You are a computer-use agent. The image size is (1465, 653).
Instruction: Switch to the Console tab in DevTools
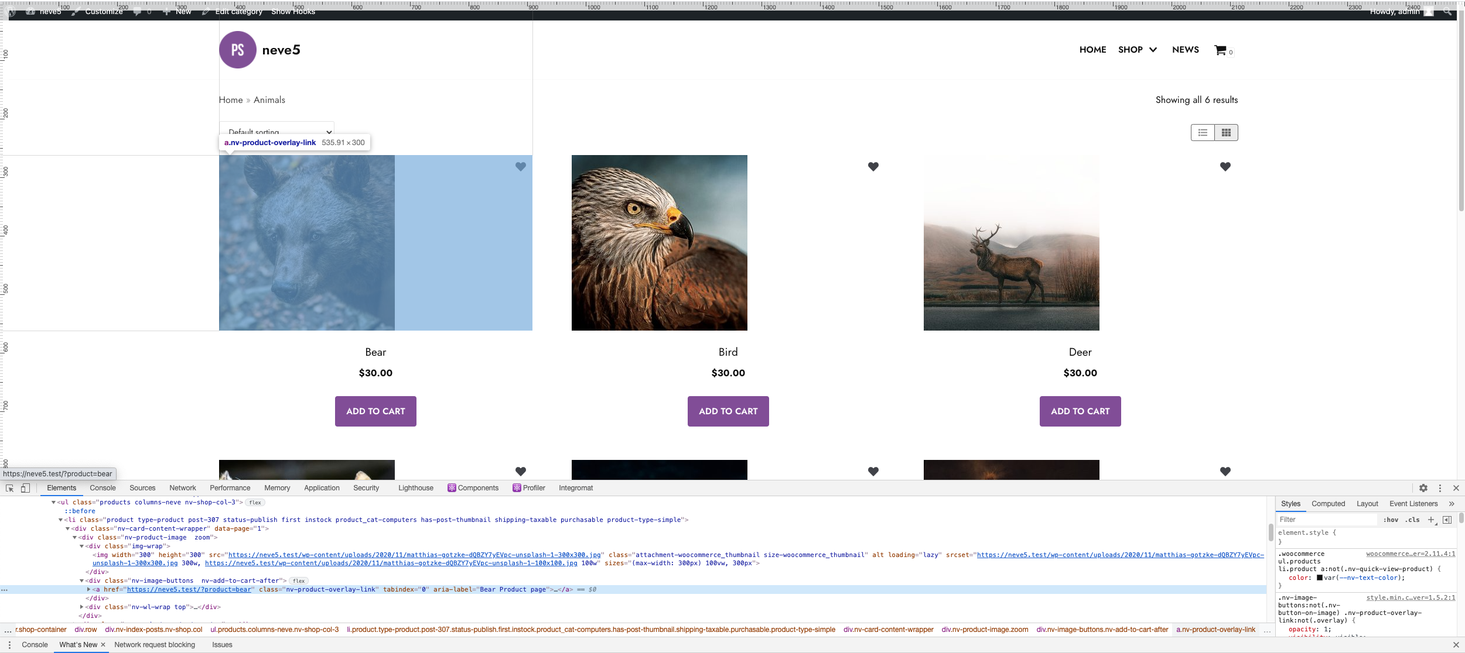click(103, 487)
